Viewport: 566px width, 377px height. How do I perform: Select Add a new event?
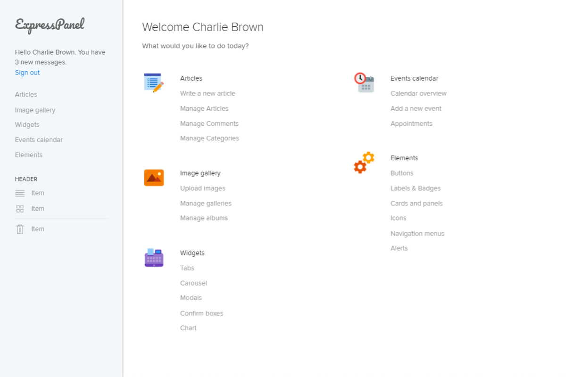point(416,108)
